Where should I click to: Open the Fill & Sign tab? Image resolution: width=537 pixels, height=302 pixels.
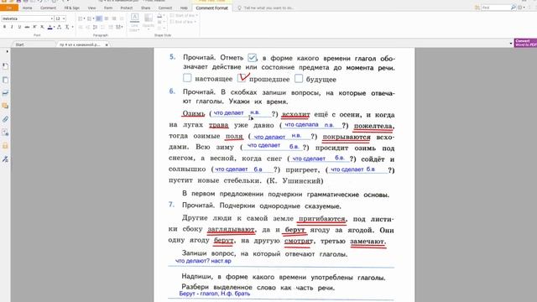(x=72, y=8)
